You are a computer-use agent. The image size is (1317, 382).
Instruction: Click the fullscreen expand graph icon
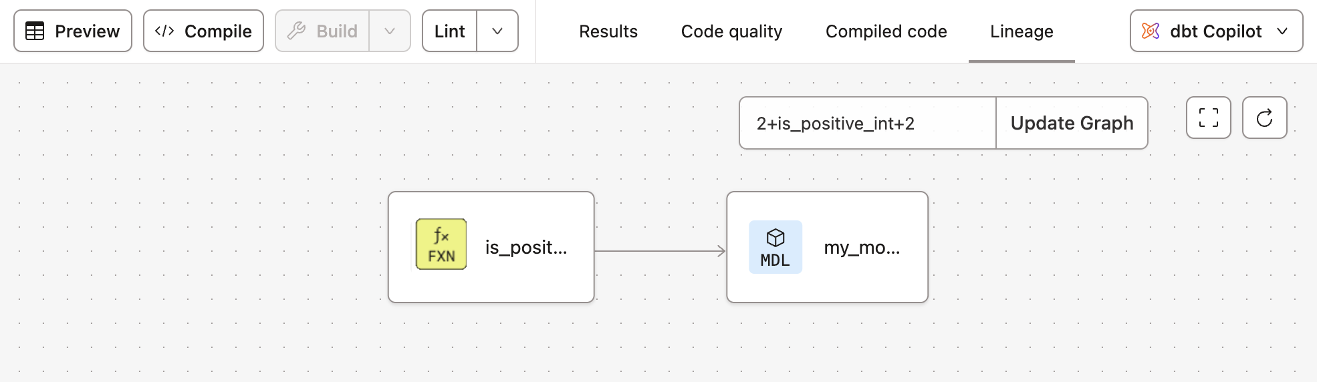1208,118
